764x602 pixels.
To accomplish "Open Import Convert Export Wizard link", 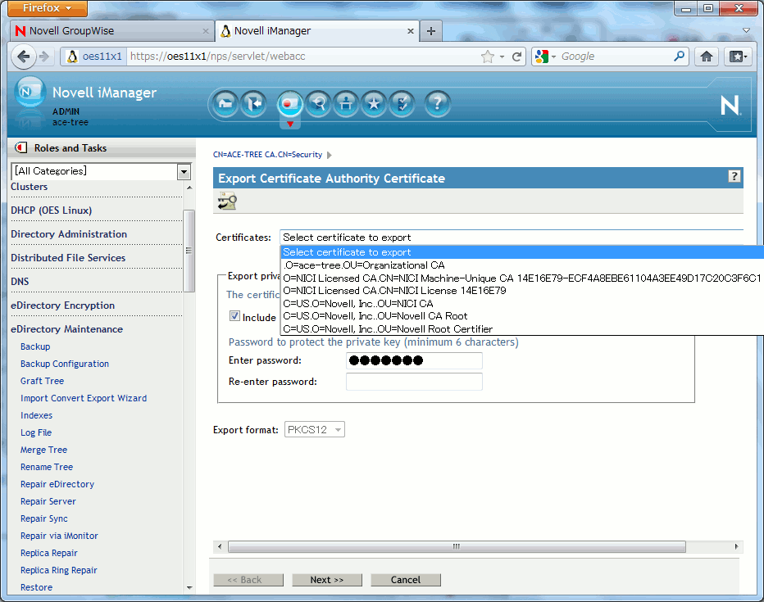I will pos(84,398).
